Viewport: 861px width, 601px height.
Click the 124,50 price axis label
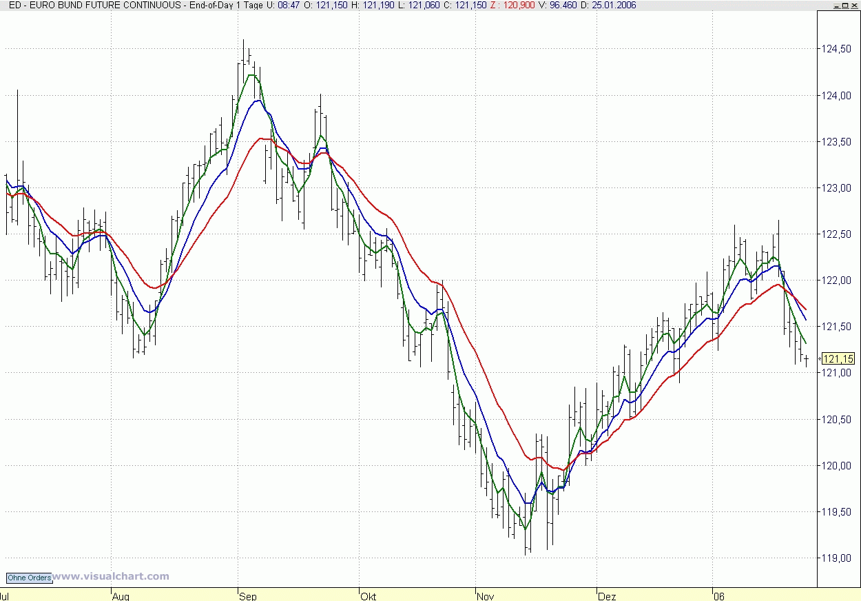836,50
